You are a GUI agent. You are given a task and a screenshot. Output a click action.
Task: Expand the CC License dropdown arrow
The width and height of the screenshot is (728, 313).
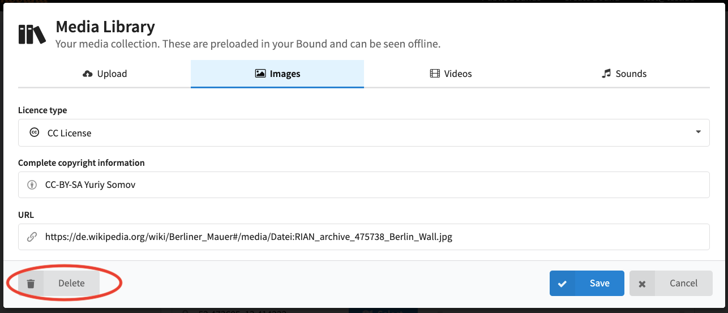point(698,132)
